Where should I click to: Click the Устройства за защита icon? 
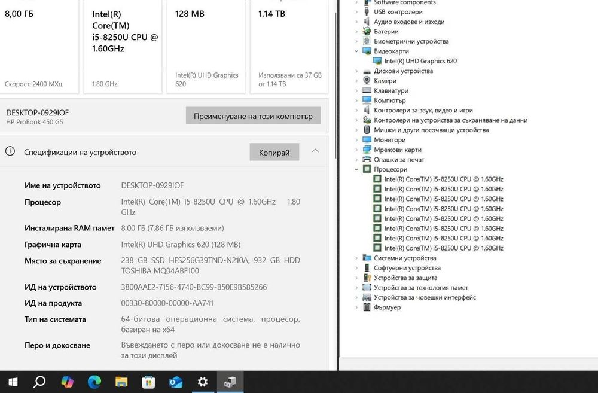(367, 278)
